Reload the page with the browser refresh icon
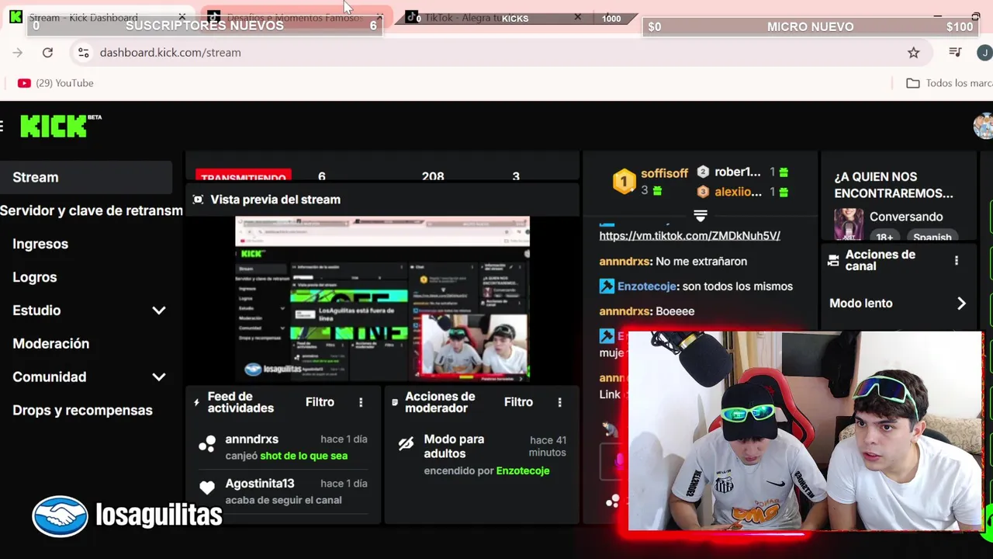993x559 pixels. tap(47, 52)
